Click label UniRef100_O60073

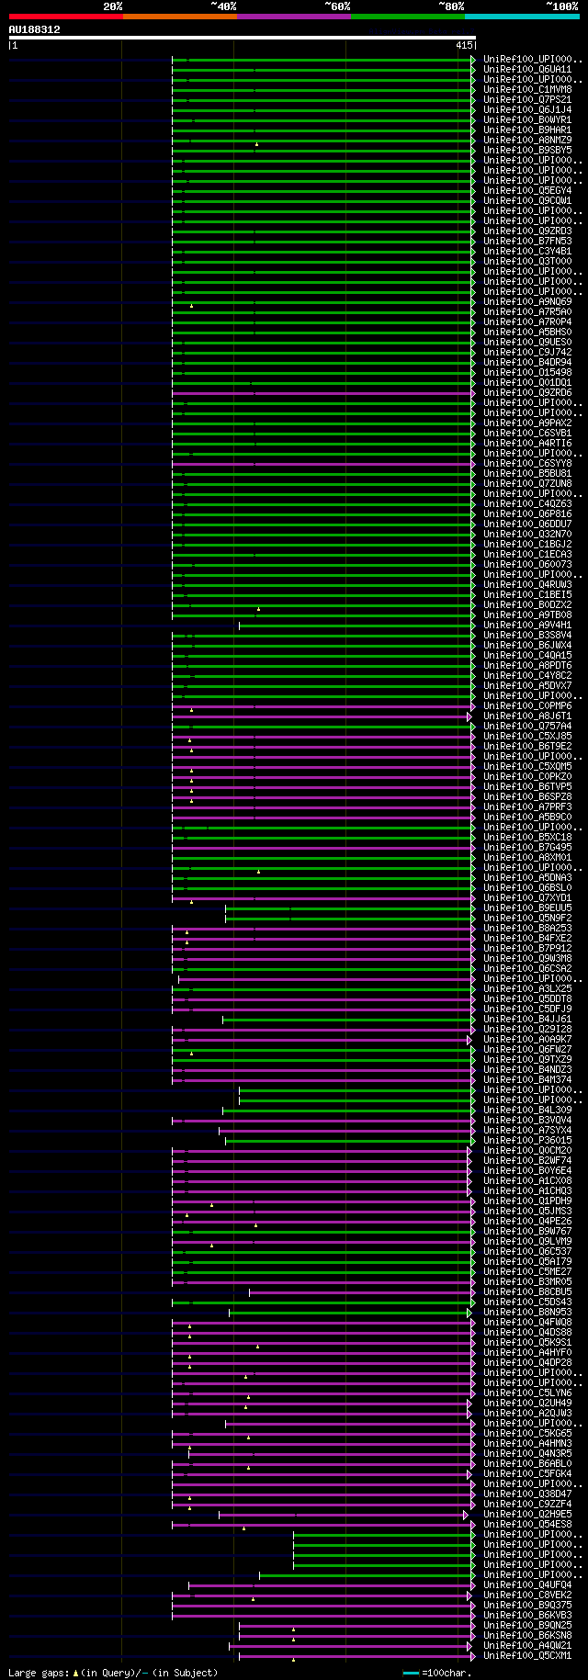click(527, 565)
